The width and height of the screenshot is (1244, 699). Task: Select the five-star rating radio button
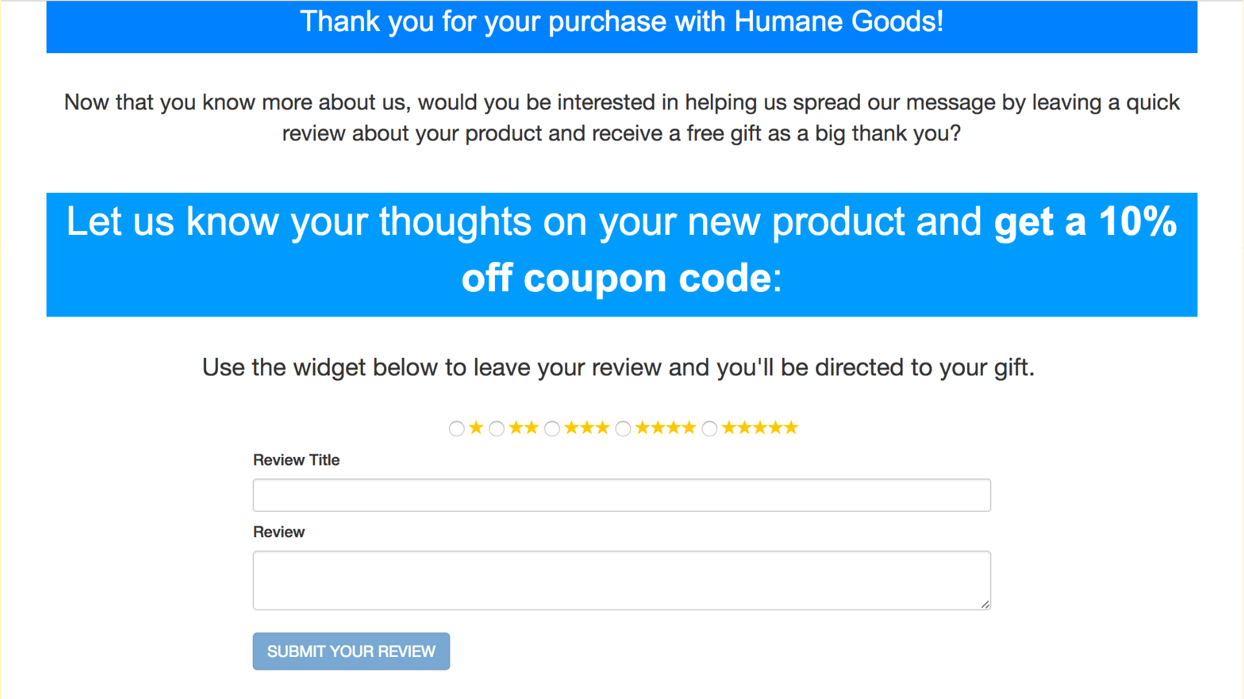(x=710, y=428)
